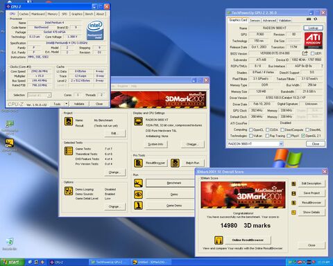Toggle the CUDA checkbox
The image size is (333, 266).
pos(267,130)
